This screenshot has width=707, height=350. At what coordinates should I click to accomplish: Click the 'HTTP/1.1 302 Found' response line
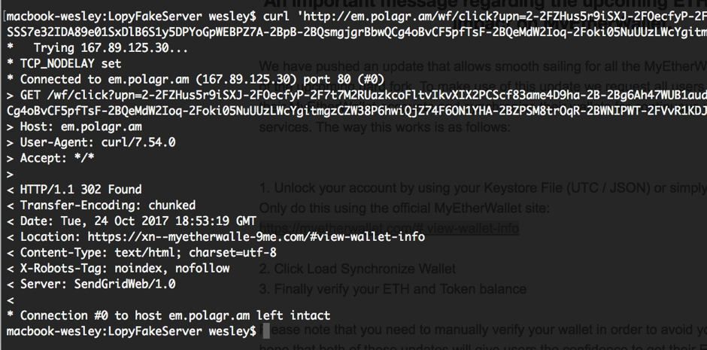[x=74, y=190]
